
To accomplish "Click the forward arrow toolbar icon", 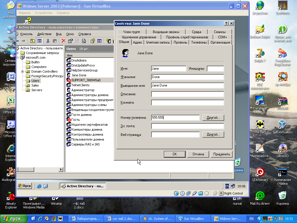I will [23, 41].
